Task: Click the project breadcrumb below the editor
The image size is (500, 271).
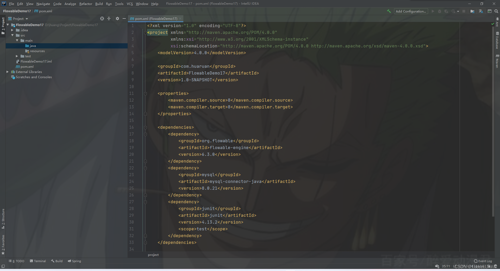Action: pos(153,255)
